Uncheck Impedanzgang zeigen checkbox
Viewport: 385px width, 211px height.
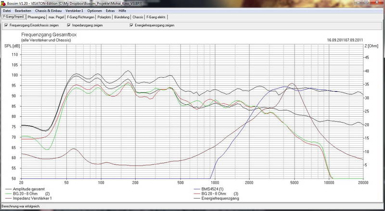(69, 25)
